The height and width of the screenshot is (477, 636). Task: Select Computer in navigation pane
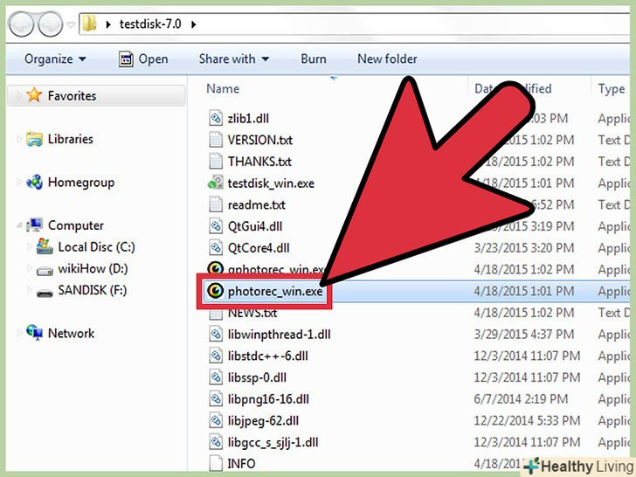pos(76,225)
